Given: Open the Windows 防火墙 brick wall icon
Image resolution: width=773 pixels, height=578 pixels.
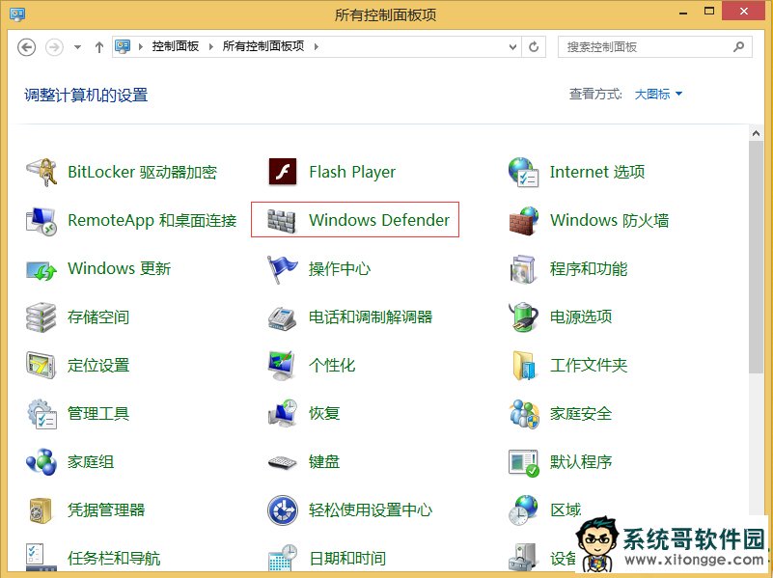Looking at the screenshot, I should click(524, 220).
